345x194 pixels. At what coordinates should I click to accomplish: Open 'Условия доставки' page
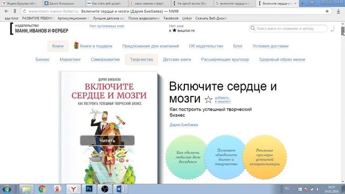point(271,46)
